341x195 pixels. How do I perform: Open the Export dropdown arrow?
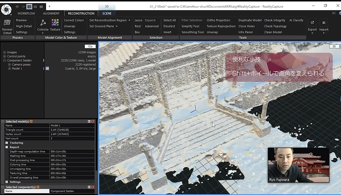click(x=312, y=33)
